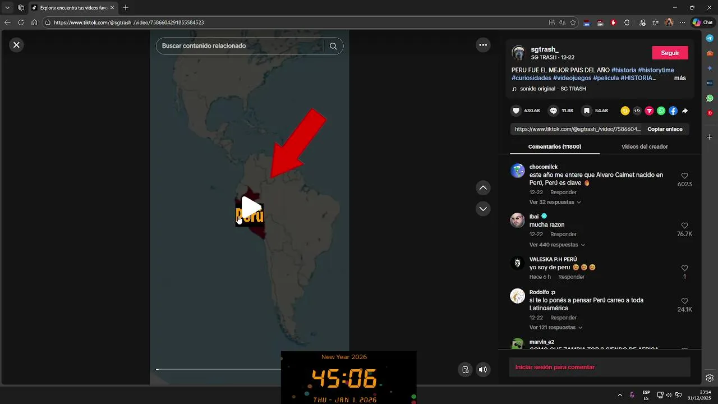Open the #curiosidades hashtag

[x=531, y=78]
